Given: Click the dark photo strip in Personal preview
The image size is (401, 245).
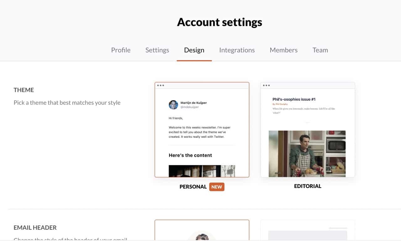Looking at the screenshot, I should [x=202, y=171].
